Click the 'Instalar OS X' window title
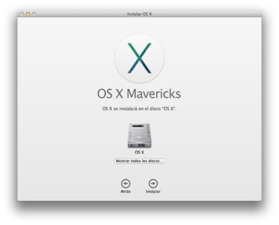Viewport: 279px width, 225px height. click(139, 14)
